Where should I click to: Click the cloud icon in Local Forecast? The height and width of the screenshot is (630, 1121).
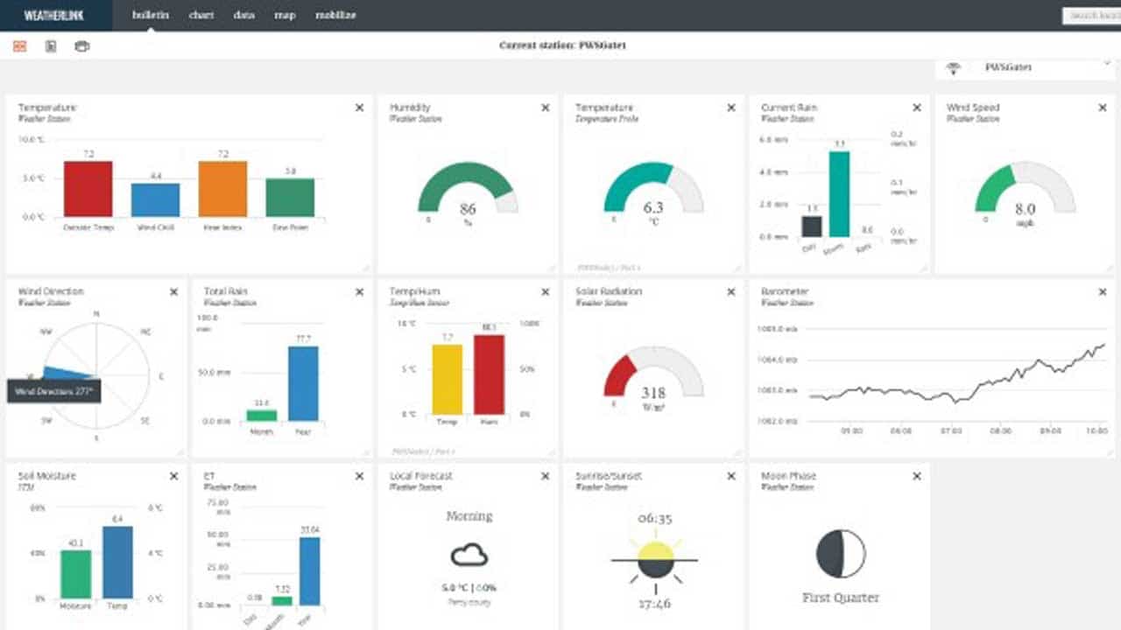469,555
